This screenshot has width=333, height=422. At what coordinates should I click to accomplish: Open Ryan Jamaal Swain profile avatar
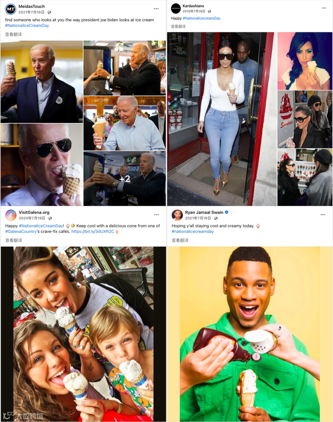(x=177, y=215)
